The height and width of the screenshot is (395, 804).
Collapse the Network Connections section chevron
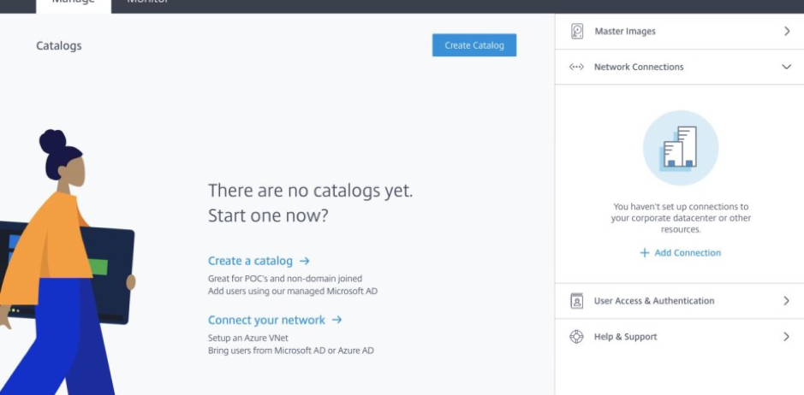pos(787,67)
